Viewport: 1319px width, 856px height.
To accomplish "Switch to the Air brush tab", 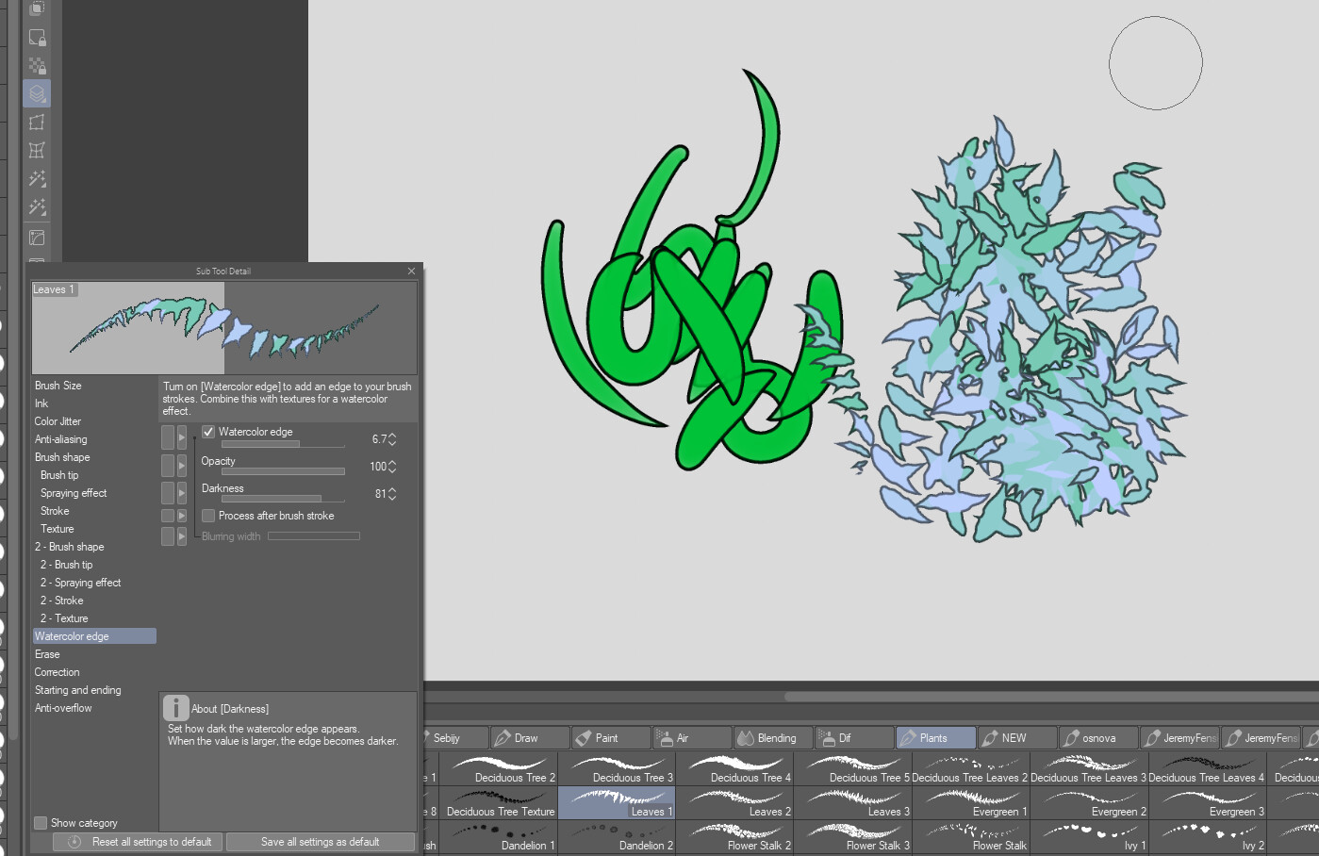I will [x=692, y=738].
